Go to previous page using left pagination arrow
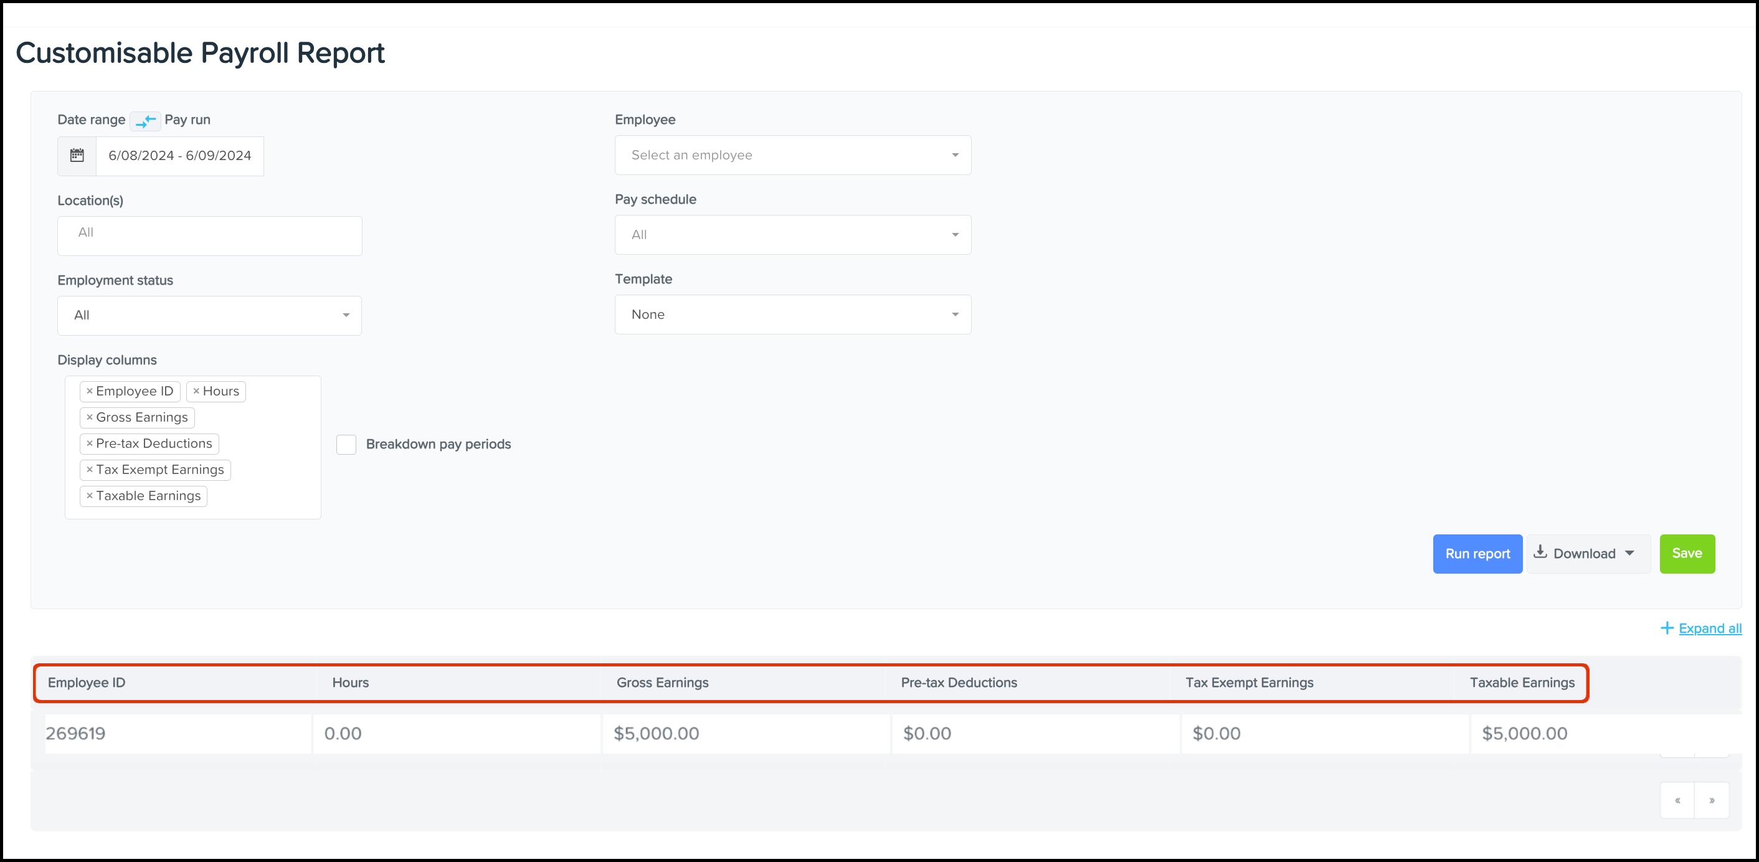Screen dimensions: 1759x862 [x=1677, y=800]
